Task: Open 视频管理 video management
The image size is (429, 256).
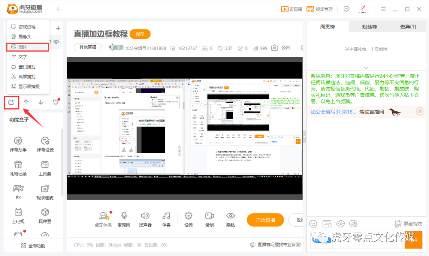Action: (319, 9)
